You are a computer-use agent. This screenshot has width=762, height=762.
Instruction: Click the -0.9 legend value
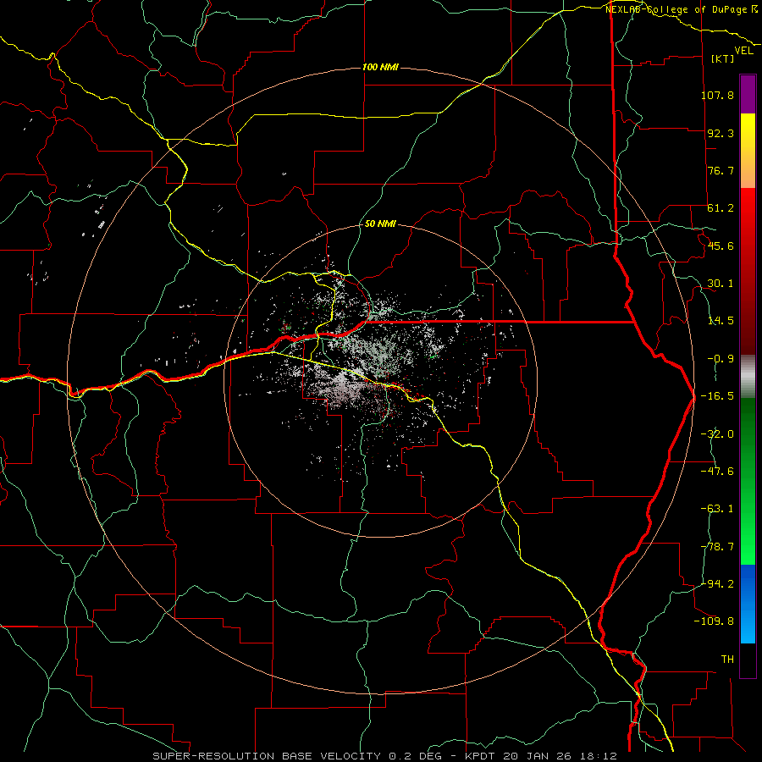coord(721,359)
